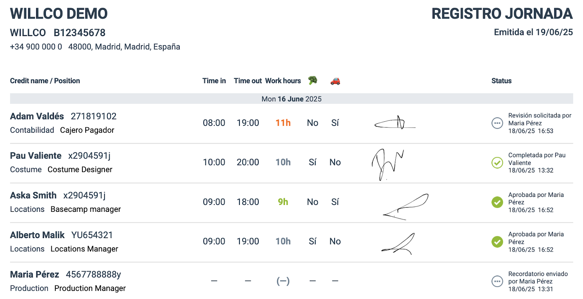
Task: Select the Mon 16 June 2025 date bar
Action: point(291,99)
